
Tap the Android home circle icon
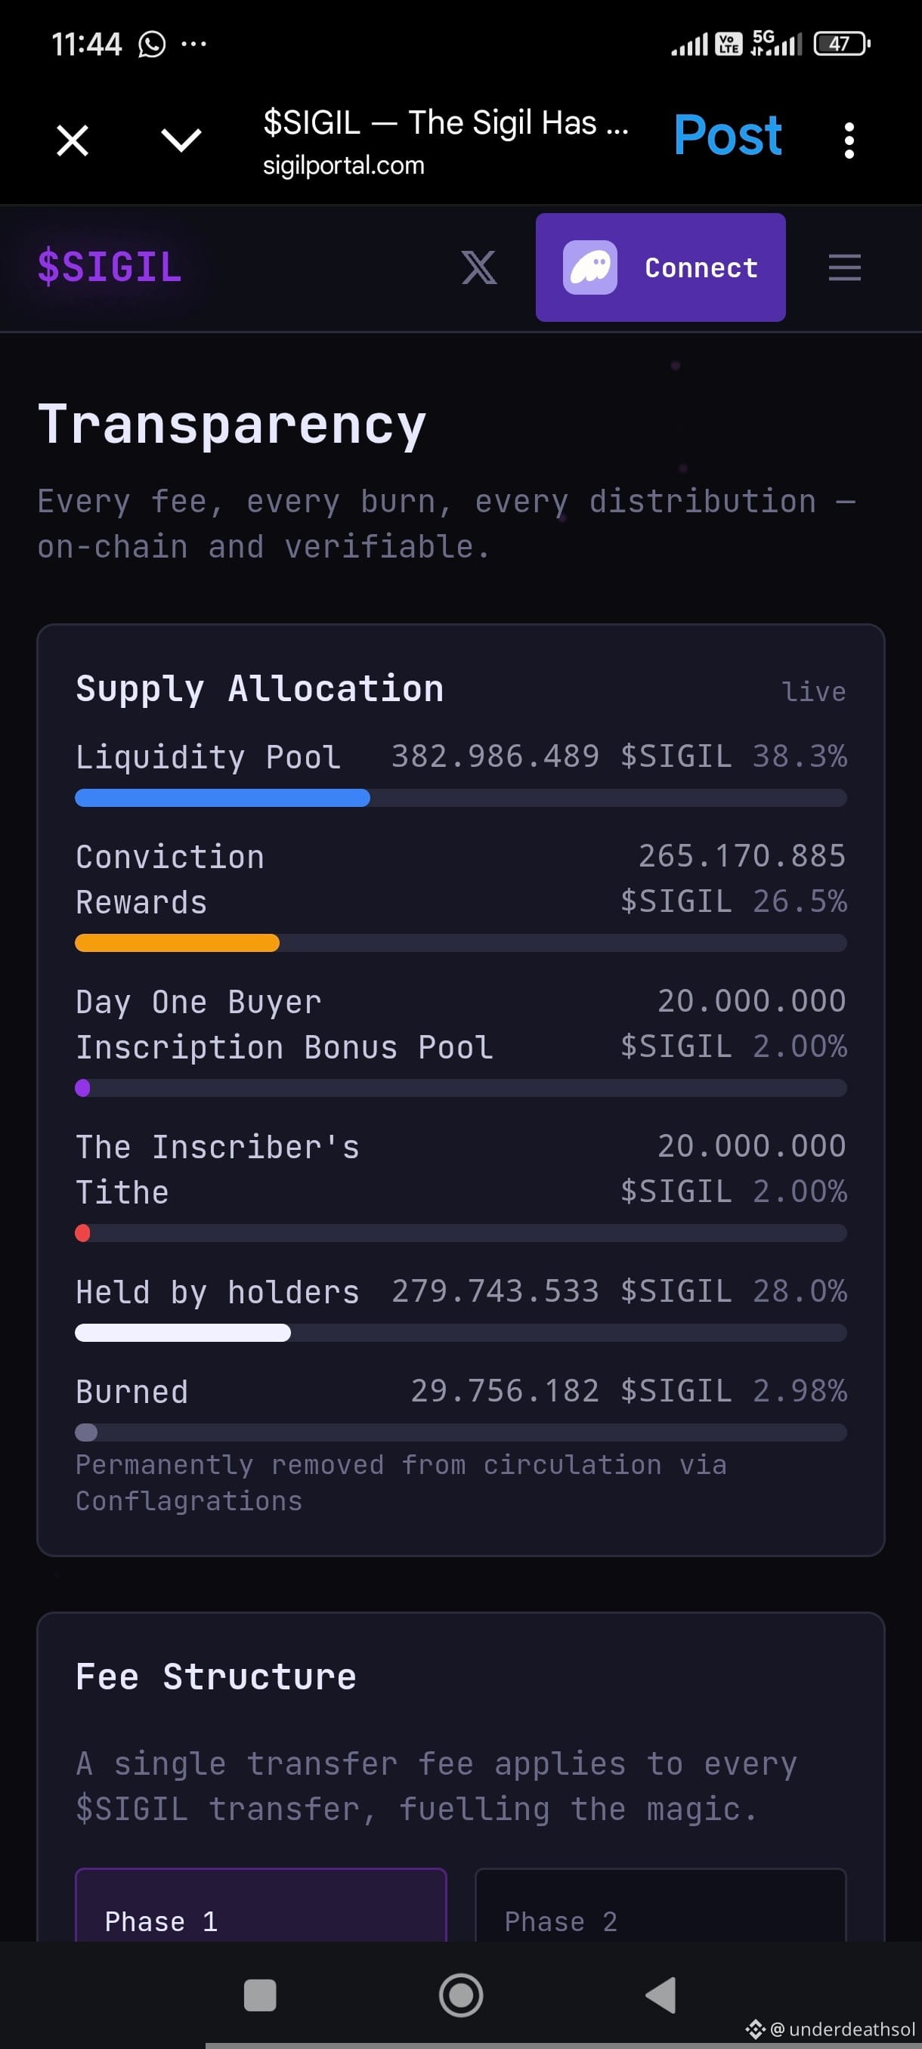pyautogui.click(x=460, y=1995)
